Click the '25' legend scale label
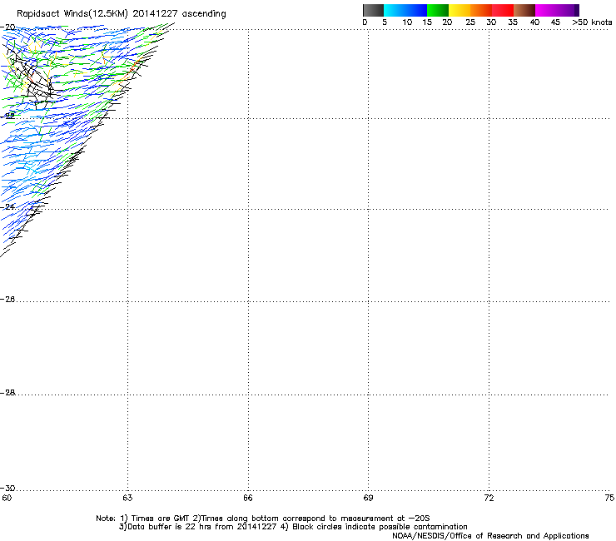Screen dimensions: 616x541 coord(470,22)
